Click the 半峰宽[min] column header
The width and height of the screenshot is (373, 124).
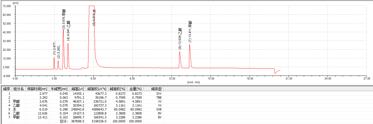tap(58, 89)
